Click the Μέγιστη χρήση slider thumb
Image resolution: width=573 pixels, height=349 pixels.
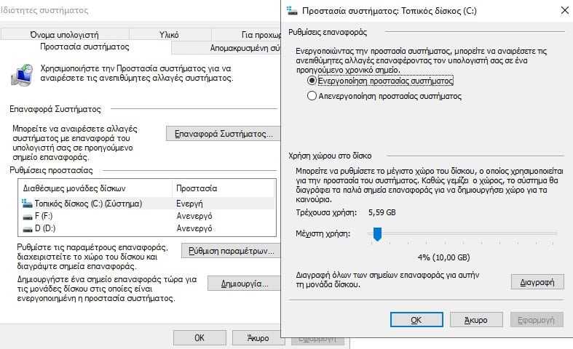(x=377, y=234)
